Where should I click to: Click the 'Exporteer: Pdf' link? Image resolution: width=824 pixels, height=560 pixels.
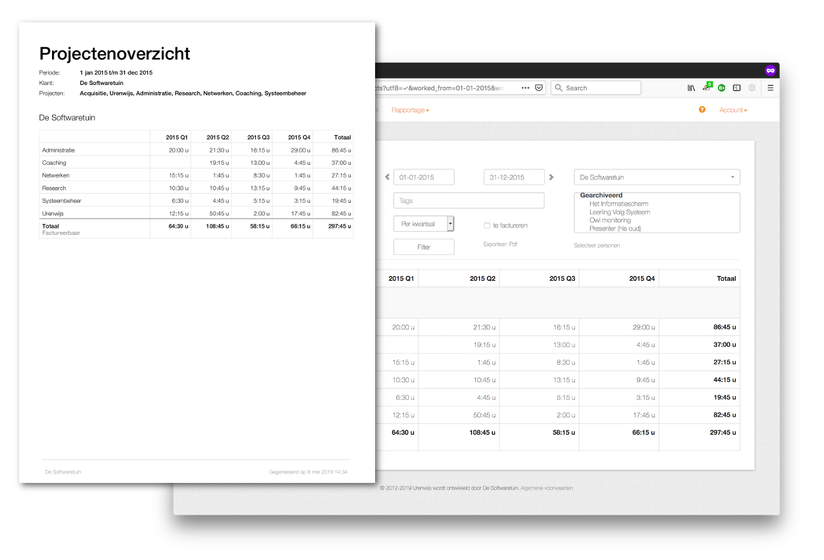tap(500, 244)
